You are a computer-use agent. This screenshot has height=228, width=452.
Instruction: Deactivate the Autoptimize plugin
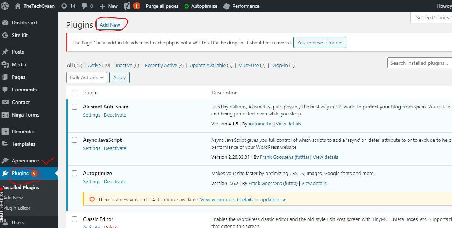click(x=115, y=181)
